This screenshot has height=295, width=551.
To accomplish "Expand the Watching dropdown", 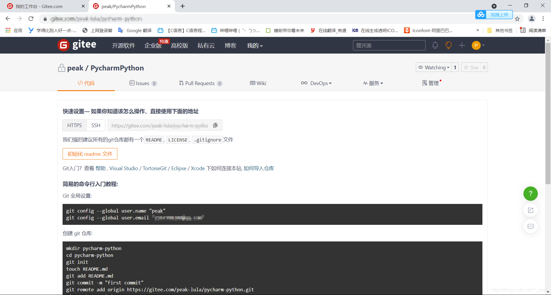I will coord(434,67).
